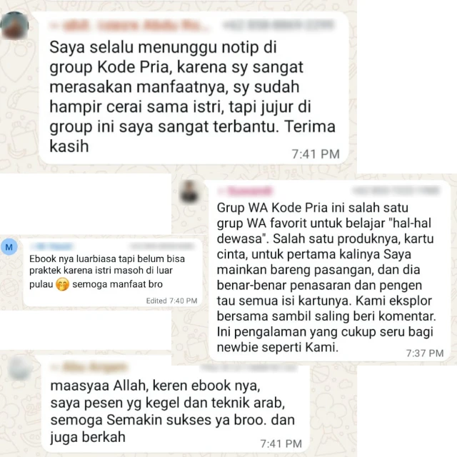The height and width of the screenshot is (457, 457).
Task: Select the blurred blue sender name near M avatar
Action: 51,246
